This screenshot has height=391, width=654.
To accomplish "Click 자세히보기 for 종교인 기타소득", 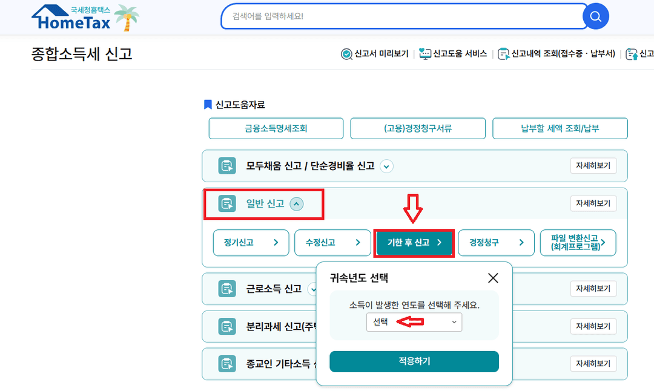I will point(593,364).
